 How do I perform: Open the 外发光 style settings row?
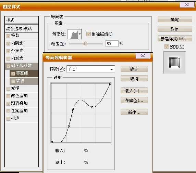tap(22, 51)
